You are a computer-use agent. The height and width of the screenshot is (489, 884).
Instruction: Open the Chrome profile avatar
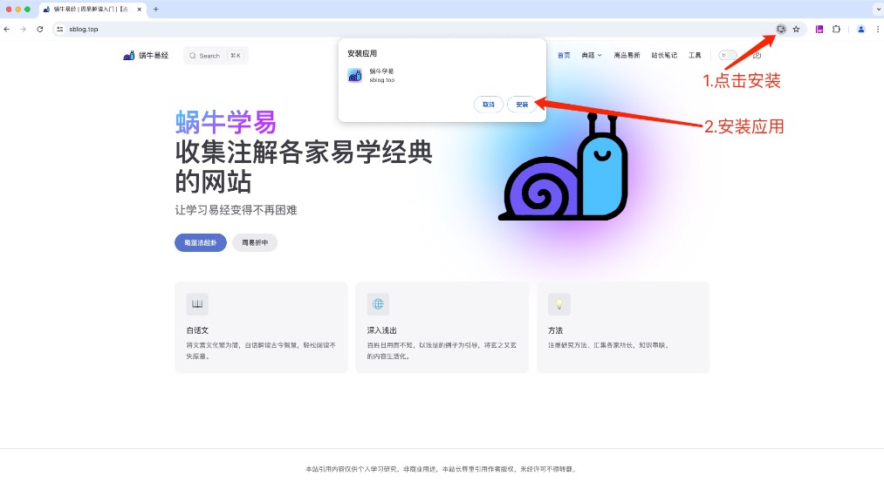(x=861, y=30)
